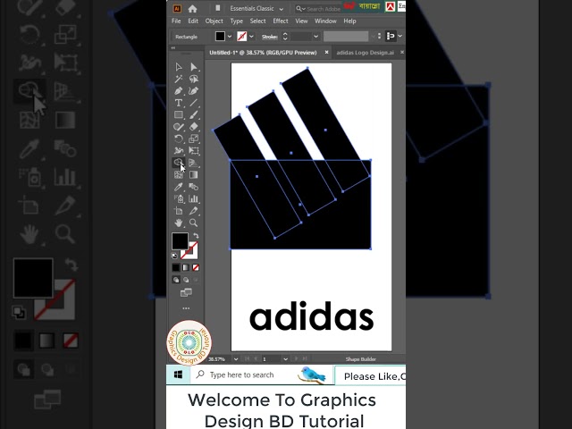Image resolution: width=572 pixels, height=429 pixels.
Task: Select the Free Transform tool
Action: tap(194, 151)
